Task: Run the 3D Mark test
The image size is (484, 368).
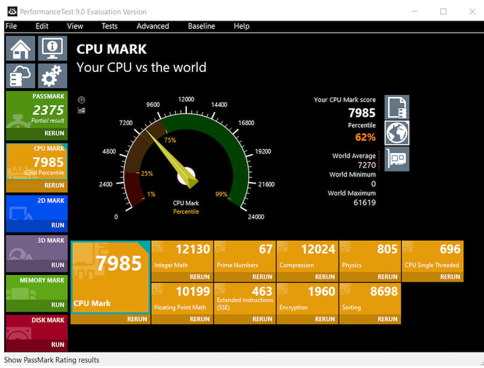Action: (x=37, y=265)
